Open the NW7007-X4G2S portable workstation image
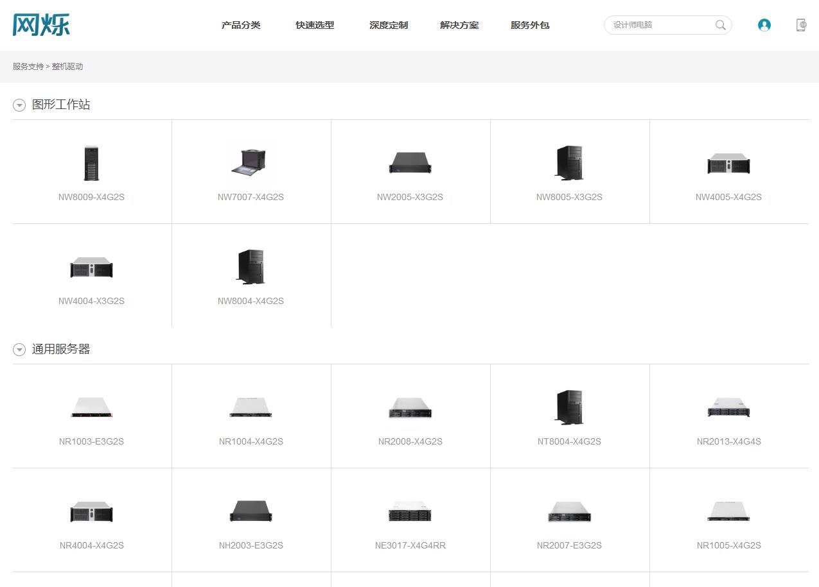 click(x=251, y=163)
